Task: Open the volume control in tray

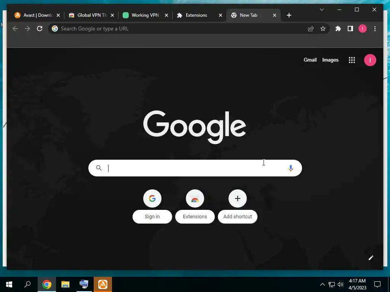Action: click(340, 284)
